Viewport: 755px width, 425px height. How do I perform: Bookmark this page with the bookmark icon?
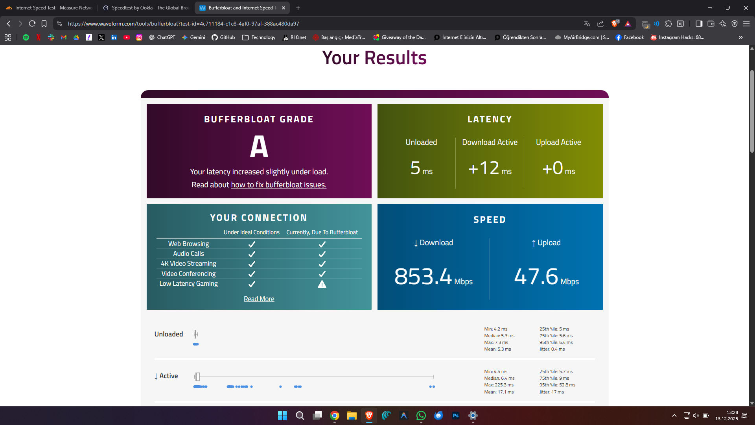pos(44,24)
